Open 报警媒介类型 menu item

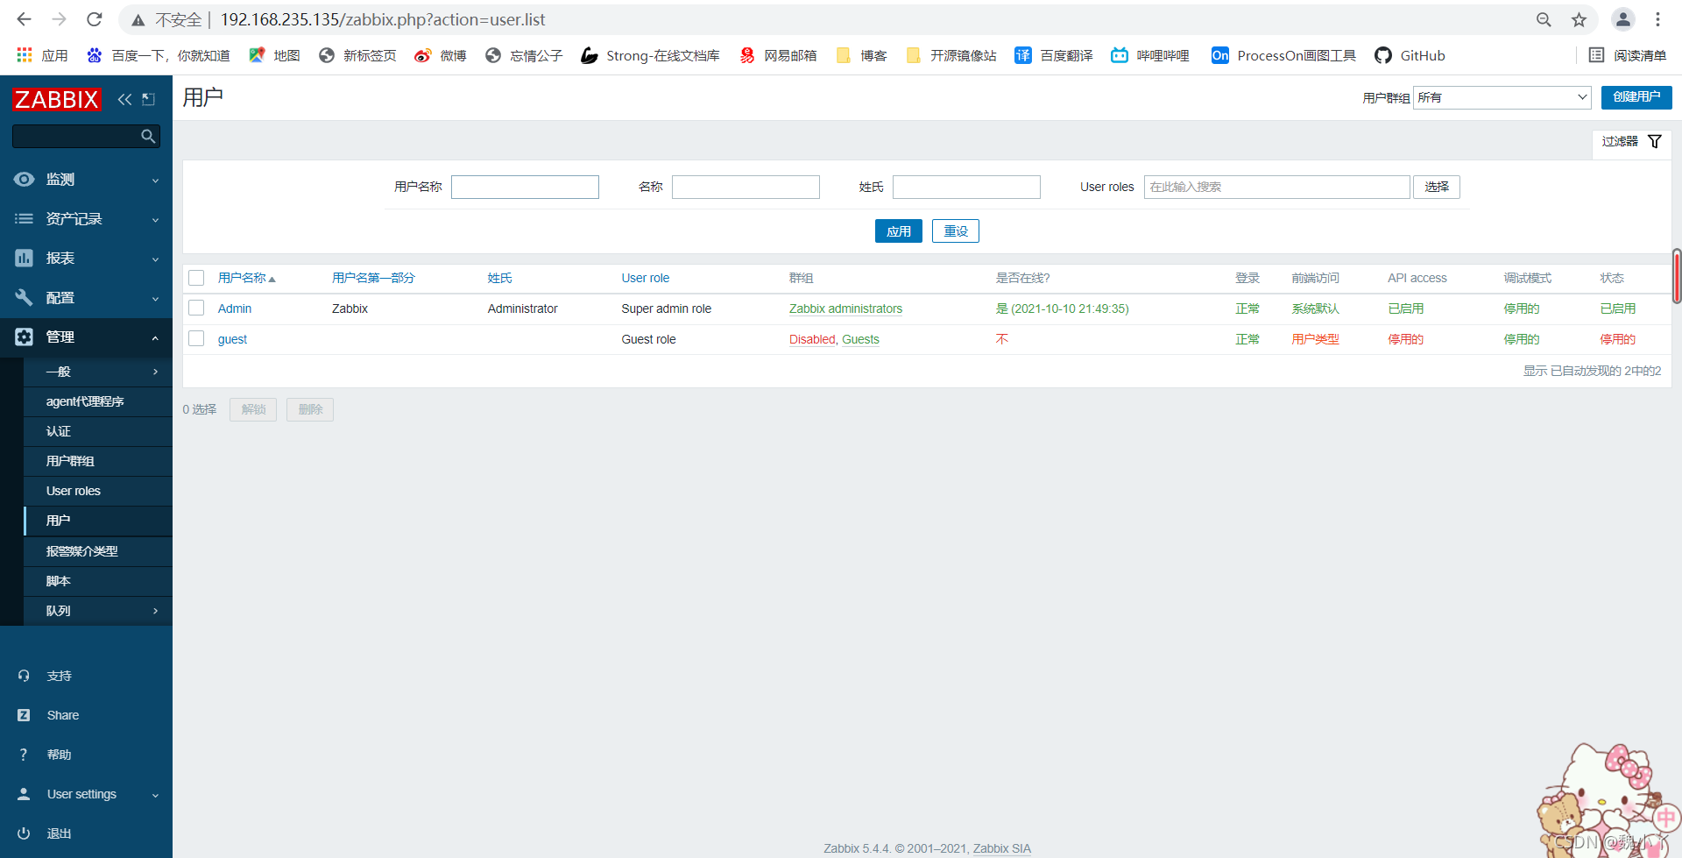[81, 551]
